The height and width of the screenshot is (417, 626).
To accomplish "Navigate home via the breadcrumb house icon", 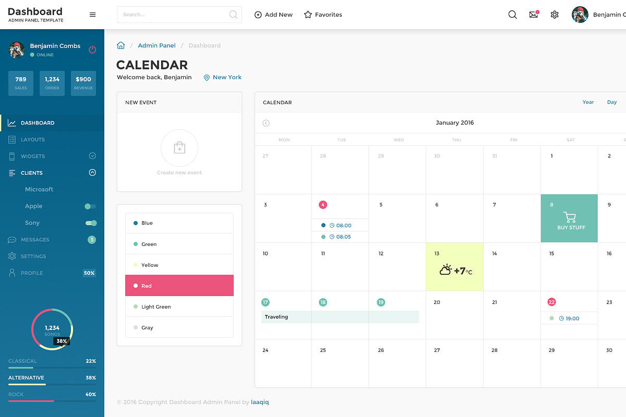I will pos(121,45).
